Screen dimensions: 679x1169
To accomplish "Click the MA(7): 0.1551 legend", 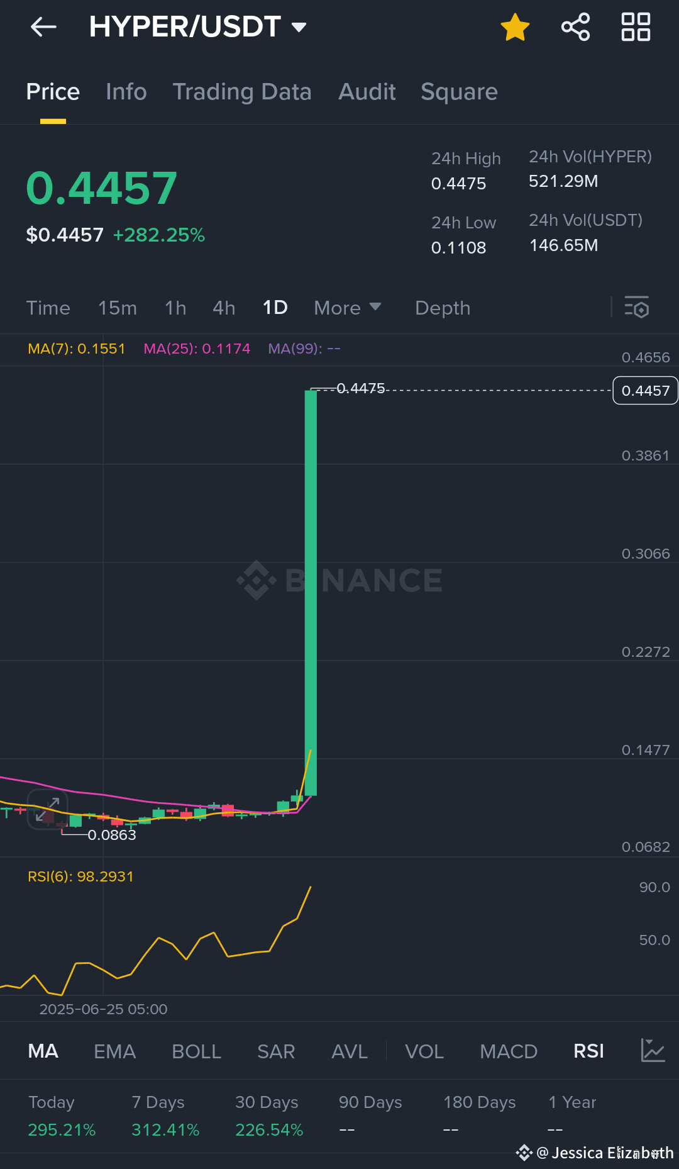I will pyautogui.click(x=77, y=349).
